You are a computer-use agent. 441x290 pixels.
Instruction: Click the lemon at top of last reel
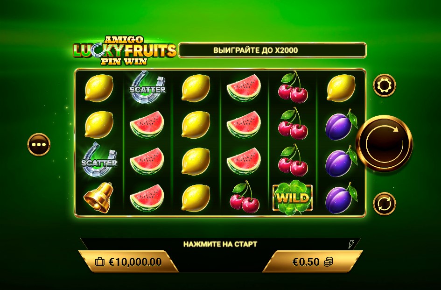341,88
